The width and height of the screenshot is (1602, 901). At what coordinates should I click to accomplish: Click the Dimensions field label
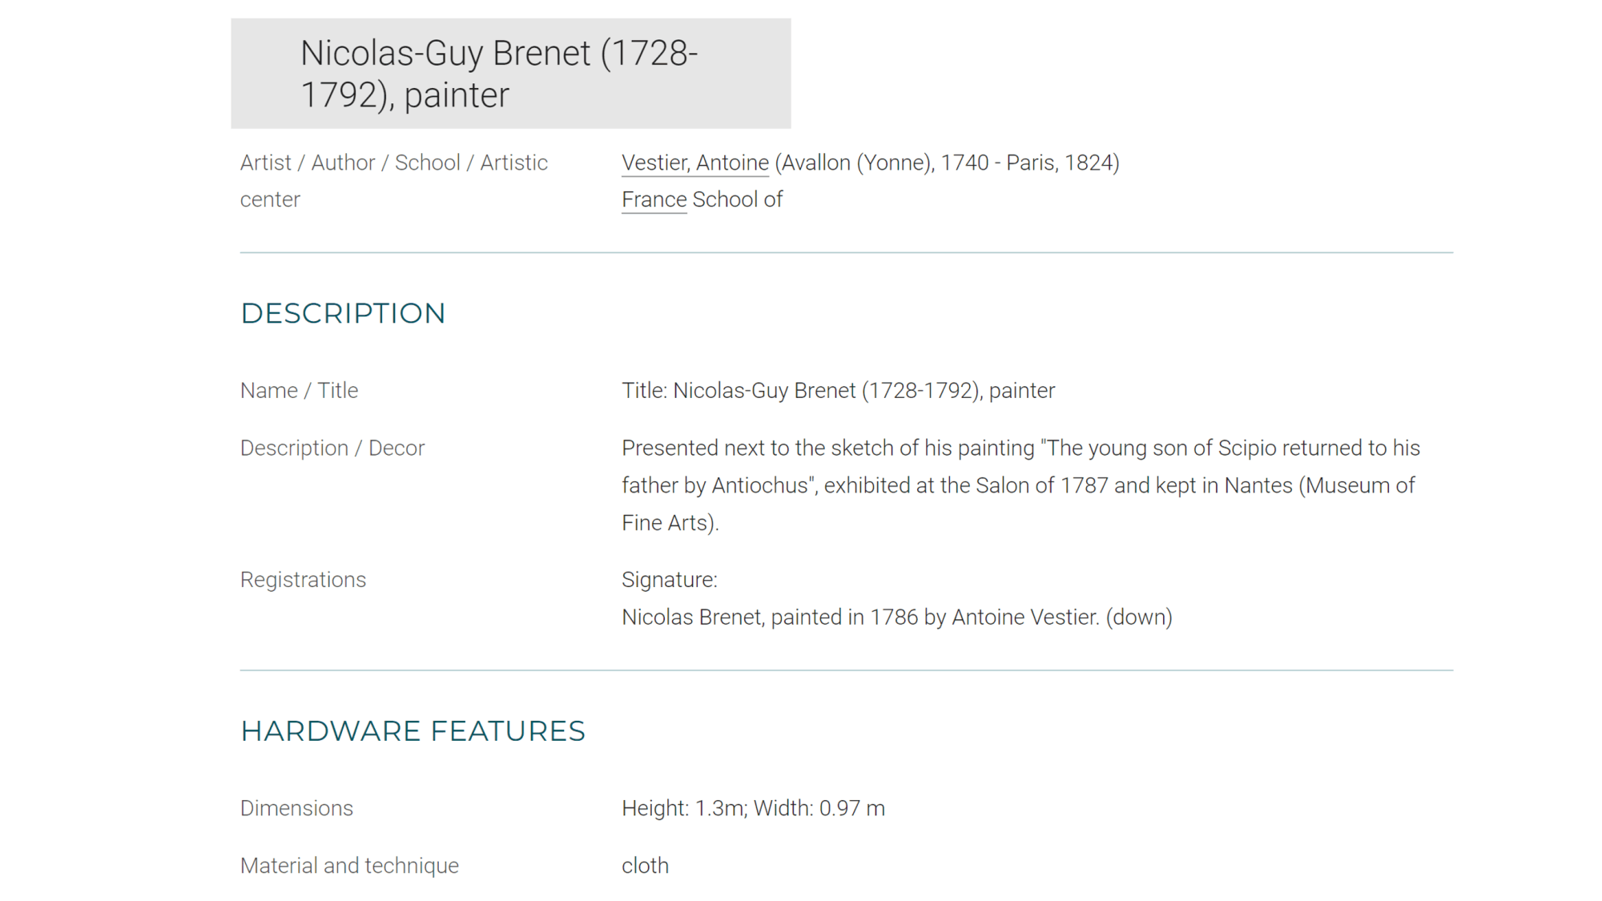[296, 808]
